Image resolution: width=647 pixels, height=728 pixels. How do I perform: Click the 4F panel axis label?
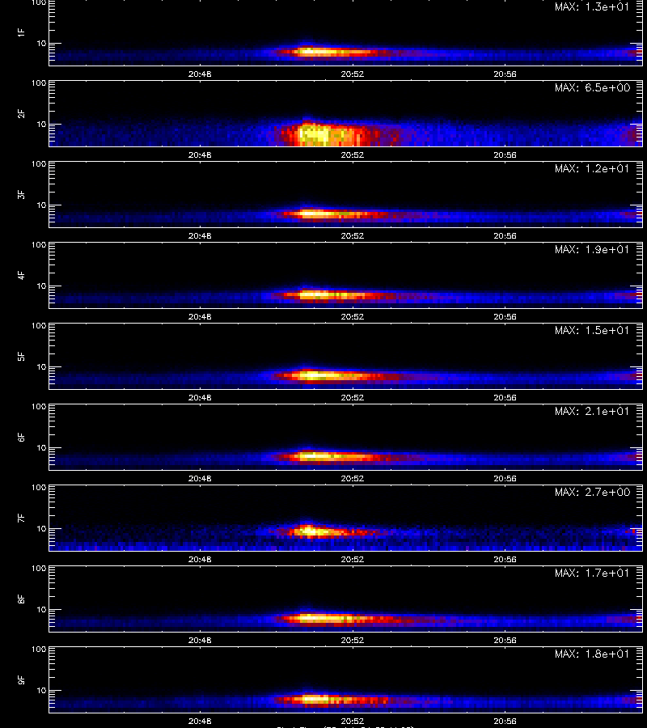pyautogui.click(x=21, y=275)
